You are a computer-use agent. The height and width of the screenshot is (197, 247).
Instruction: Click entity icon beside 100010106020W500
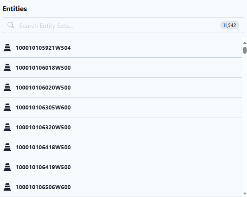[8, 88]
